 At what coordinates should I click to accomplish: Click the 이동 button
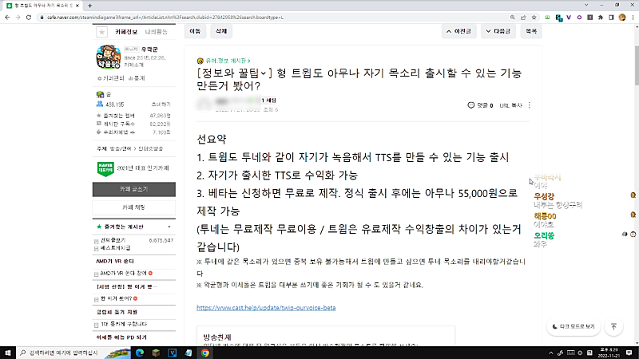click(195, 31)
